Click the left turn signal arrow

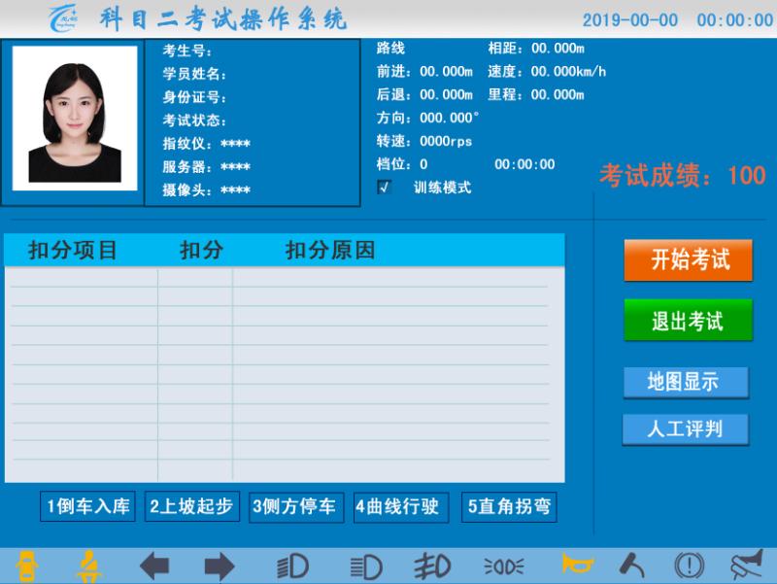coord(154,566)
